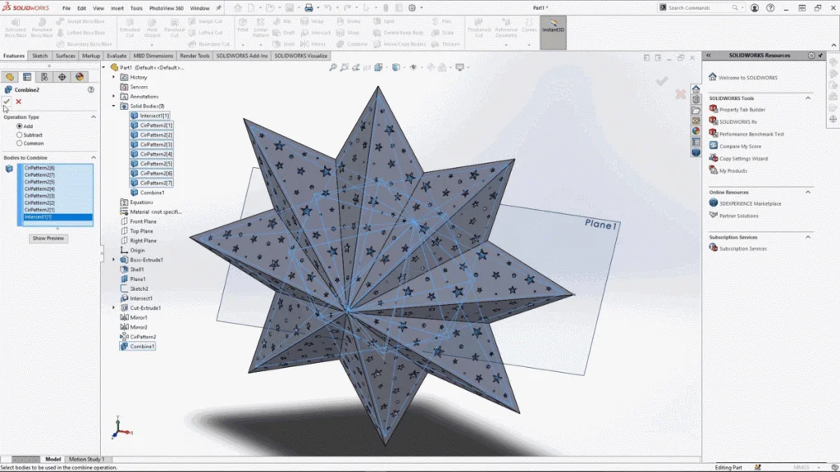The image size is (840, 472).
Task: Pin the SOLIDWORKS Resources task pane
Action: click(820, 56)
